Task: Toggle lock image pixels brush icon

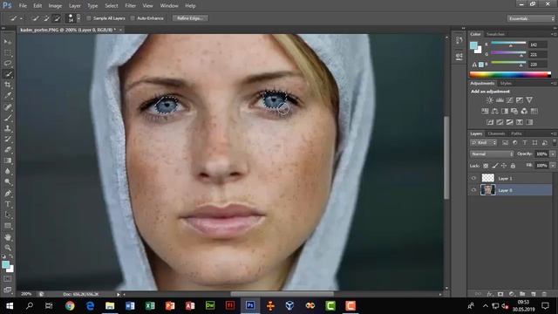Action: click(x=495, y=166)
